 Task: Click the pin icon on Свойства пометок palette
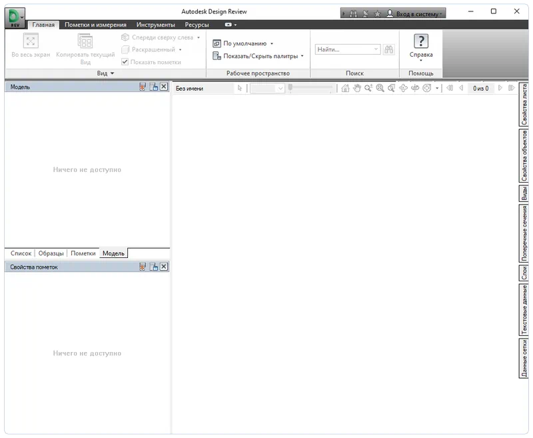[143, 267]
